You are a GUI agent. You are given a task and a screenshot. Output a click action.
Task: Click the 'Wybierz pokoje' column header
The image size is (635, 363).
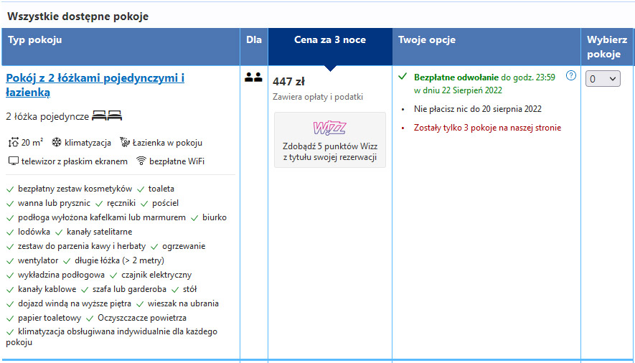(606, 47)
